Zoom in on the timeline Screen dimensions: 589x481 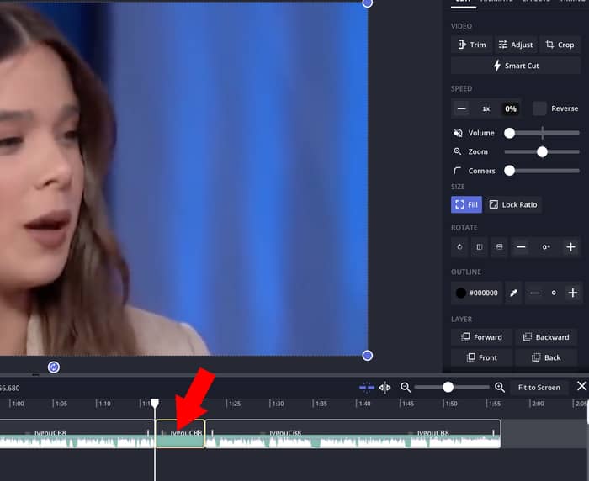coord(500,388)
